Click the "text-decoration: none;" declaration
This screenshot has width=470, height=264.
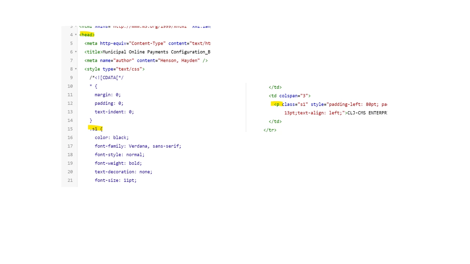point(123,172)
